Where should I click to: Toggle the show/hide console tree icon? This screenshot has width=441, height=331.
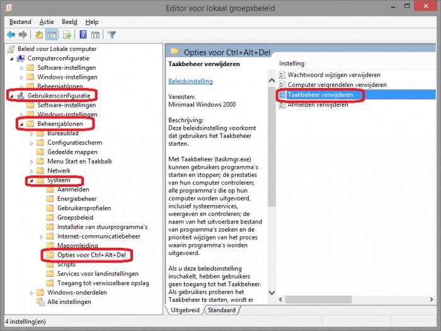[52, 35]
